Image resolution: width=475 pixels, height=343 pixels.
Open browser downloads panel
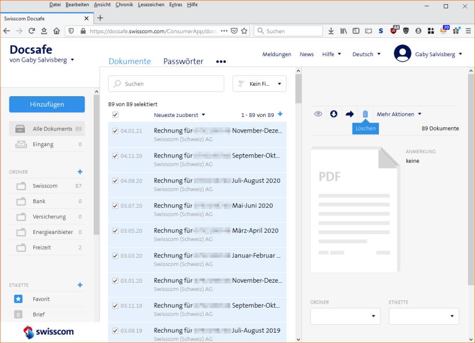coord(331,31)
